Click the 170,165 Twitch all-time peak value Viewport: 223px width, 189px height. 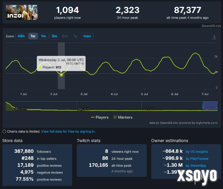tap(99, 165)
